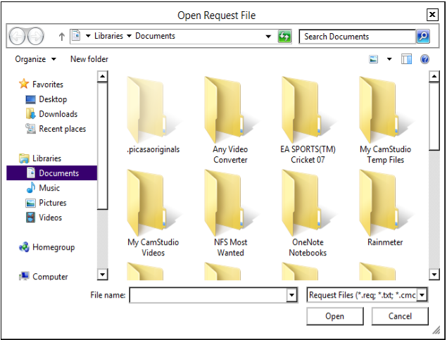Screen dimensions: 447x340
Task: Select Music under Libraries
Action: (x=49, y=188)
